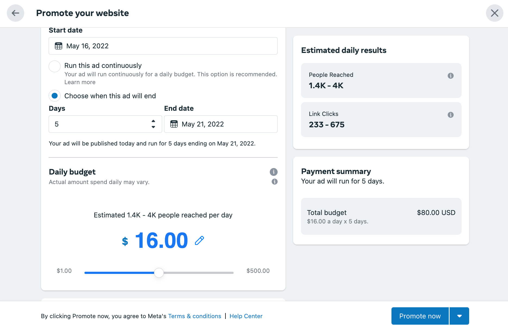Viewport: 508px width, 329px height.
Task: Click the small info icon below Daily budget
Action: pos(274,182)
